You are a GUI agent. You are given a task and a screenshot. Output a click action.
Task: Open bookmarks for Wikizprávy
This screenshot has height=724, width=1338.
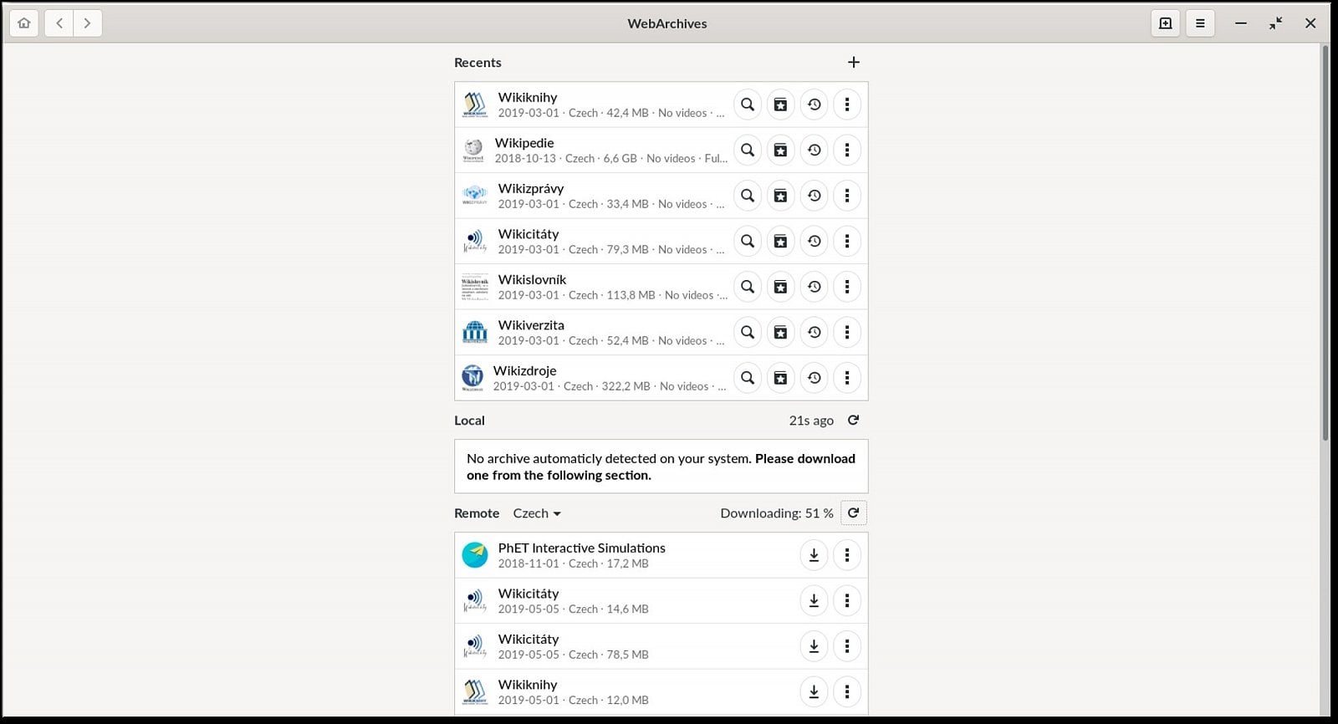pos(780,196)
